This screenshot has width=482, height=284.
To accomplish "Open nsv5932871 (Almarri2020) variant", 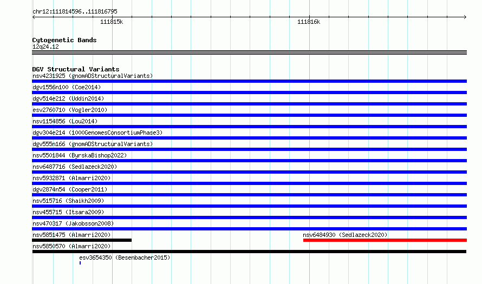I will (x=71, y=178).
